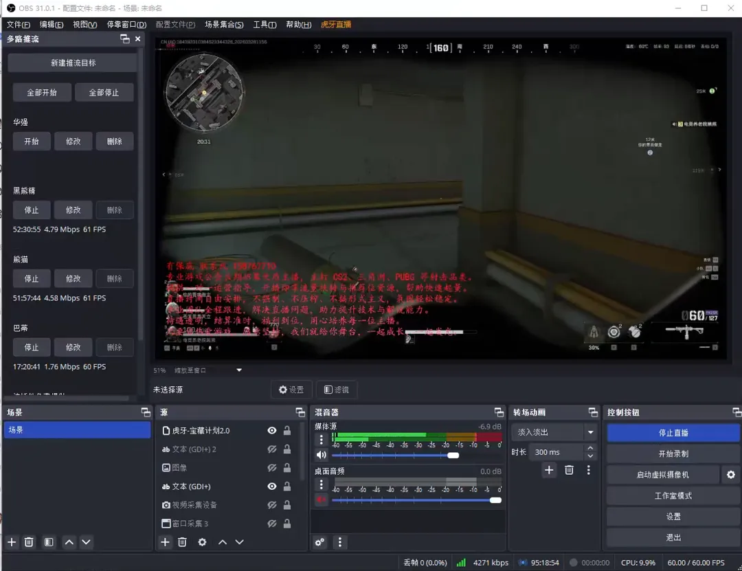Pop out the 混音器 dock
Viewport: 742px width, 571px height.
click(499, 412)
